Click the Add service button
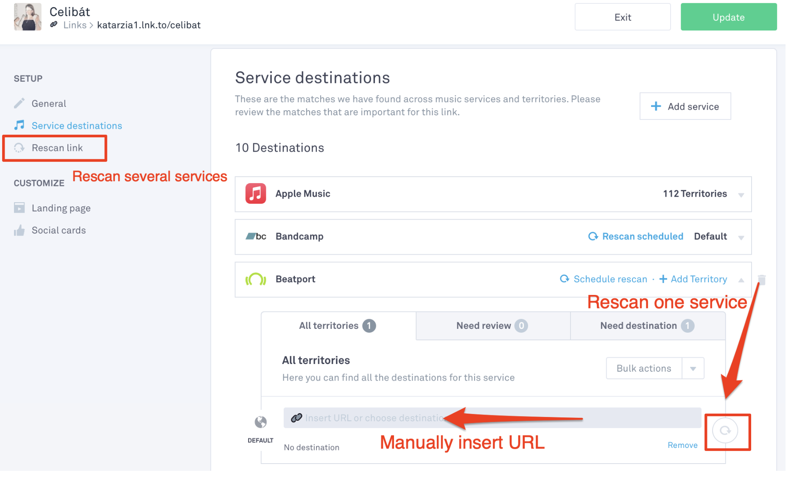This screenshot has height=478, width=794. coord(685,106)
